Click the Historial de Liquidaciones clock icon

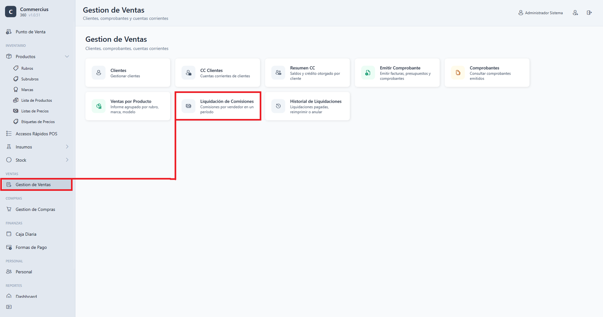[x=278, y=106]
